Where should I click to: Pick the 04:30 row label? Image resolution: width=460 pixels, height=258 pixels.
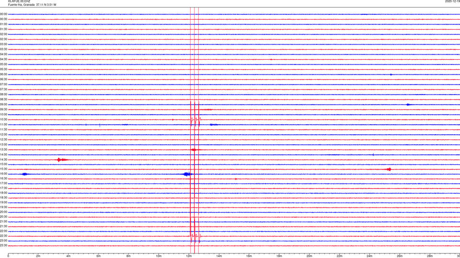3,59
